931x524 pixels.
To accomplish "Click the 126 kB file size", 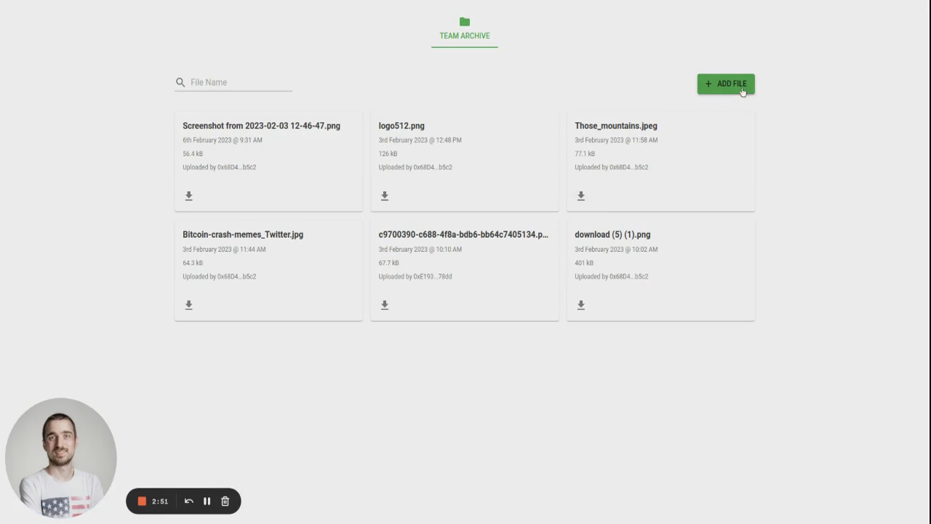I will point(388,154).
